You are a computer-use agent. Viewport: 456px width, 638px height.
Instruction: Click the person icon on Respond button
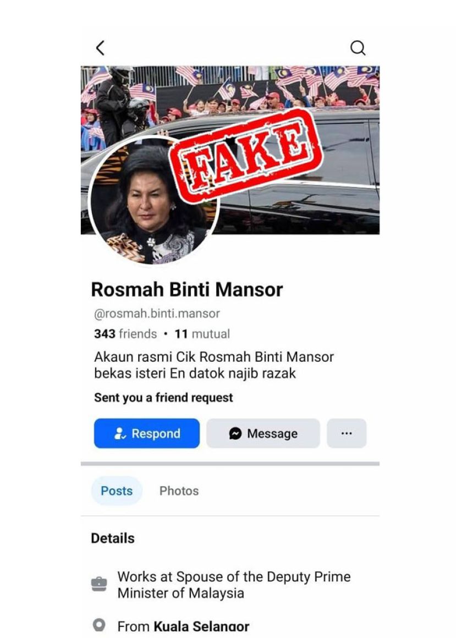[x=120, y=433]
